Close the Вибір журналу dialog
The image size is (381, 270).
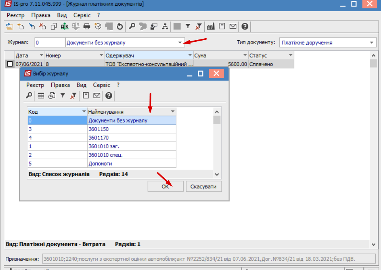216,73
